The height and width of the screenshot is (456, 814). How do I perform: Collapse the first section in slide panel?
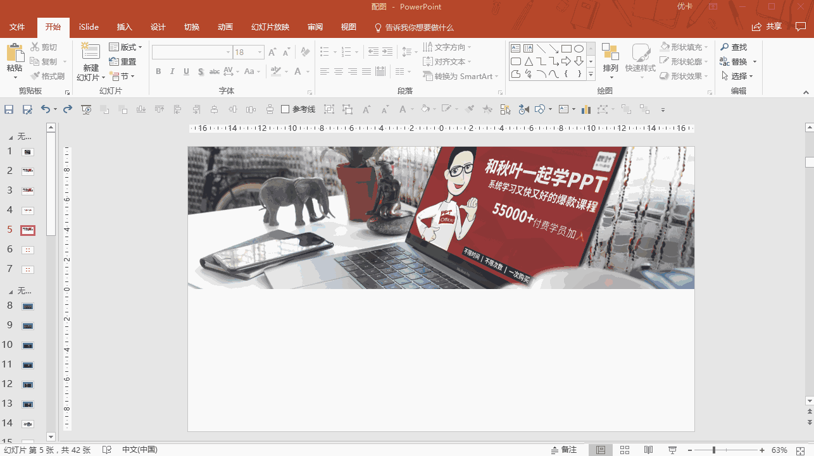click(x=10, y=137)
